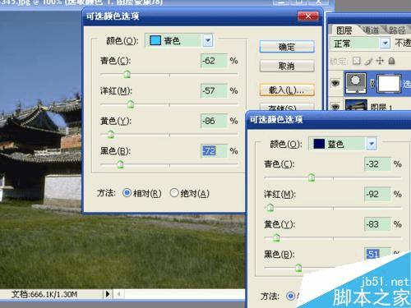Click the 文档:666.1K/1.30M status text
Image resolution: width=411 pixels, height=308 pixels.
tap(44, 295)
